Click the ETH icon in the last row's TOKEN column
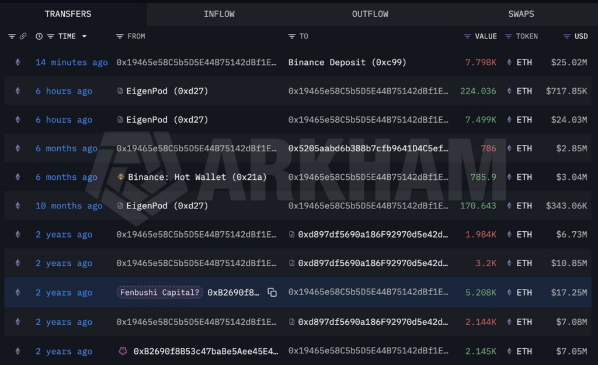The width and height of the screenshot is (598, 365). [509, 351]
